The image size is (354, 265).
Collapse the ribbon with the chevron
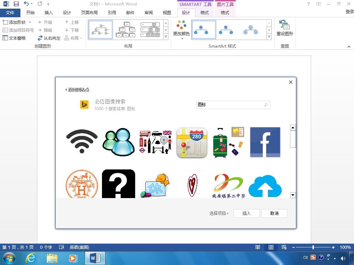[x=349, y=47]
